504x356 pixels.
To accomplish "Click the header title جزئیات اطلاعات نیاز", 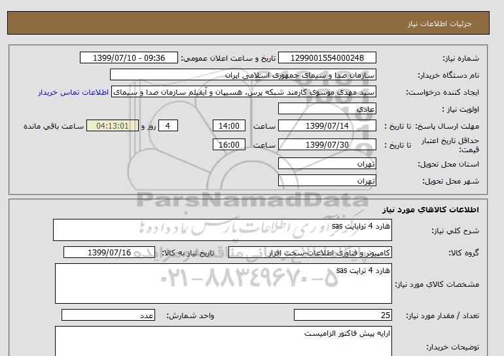I will pyautogui.click(x=439, y=24).
